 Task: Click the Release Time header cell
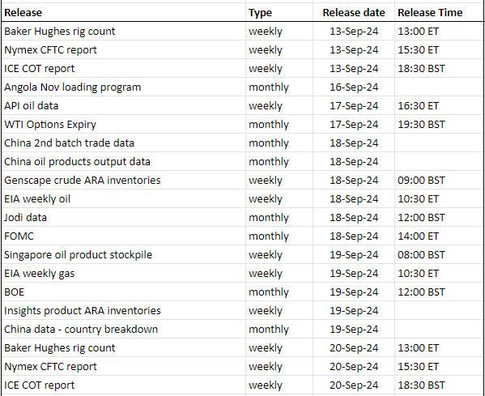(x=440, y=12)
